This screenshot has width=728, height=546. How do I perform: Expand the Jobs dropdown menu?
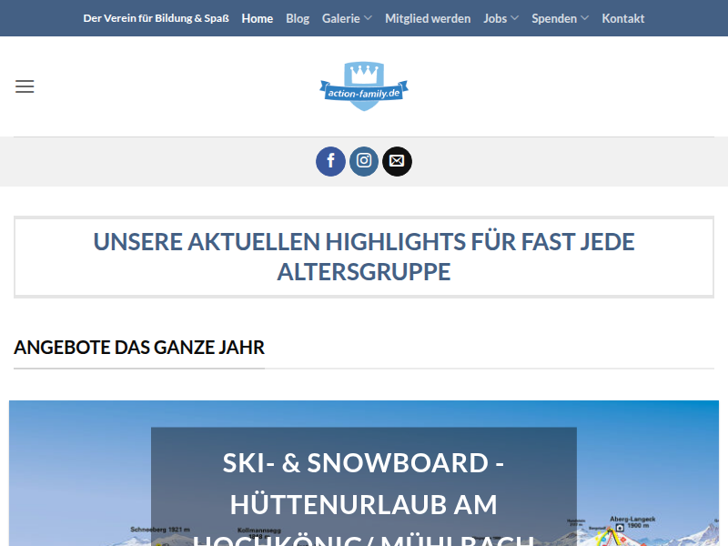(500, 18)
